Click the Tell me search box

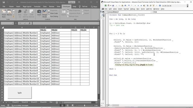83,7
